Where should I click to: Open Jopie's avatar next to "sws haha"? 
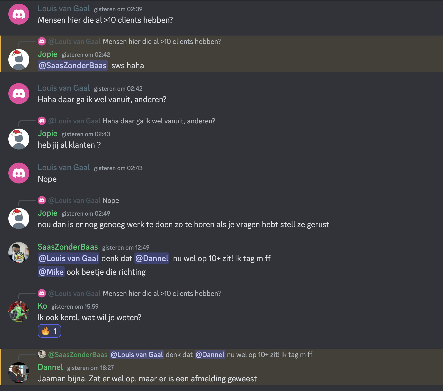click(x=19, y=60)
